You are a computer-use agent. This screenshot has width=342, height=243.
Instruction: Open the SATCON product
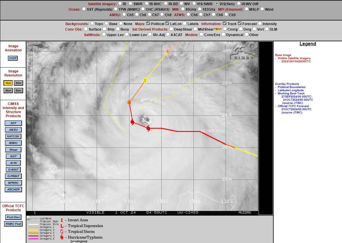pos(13,136)
